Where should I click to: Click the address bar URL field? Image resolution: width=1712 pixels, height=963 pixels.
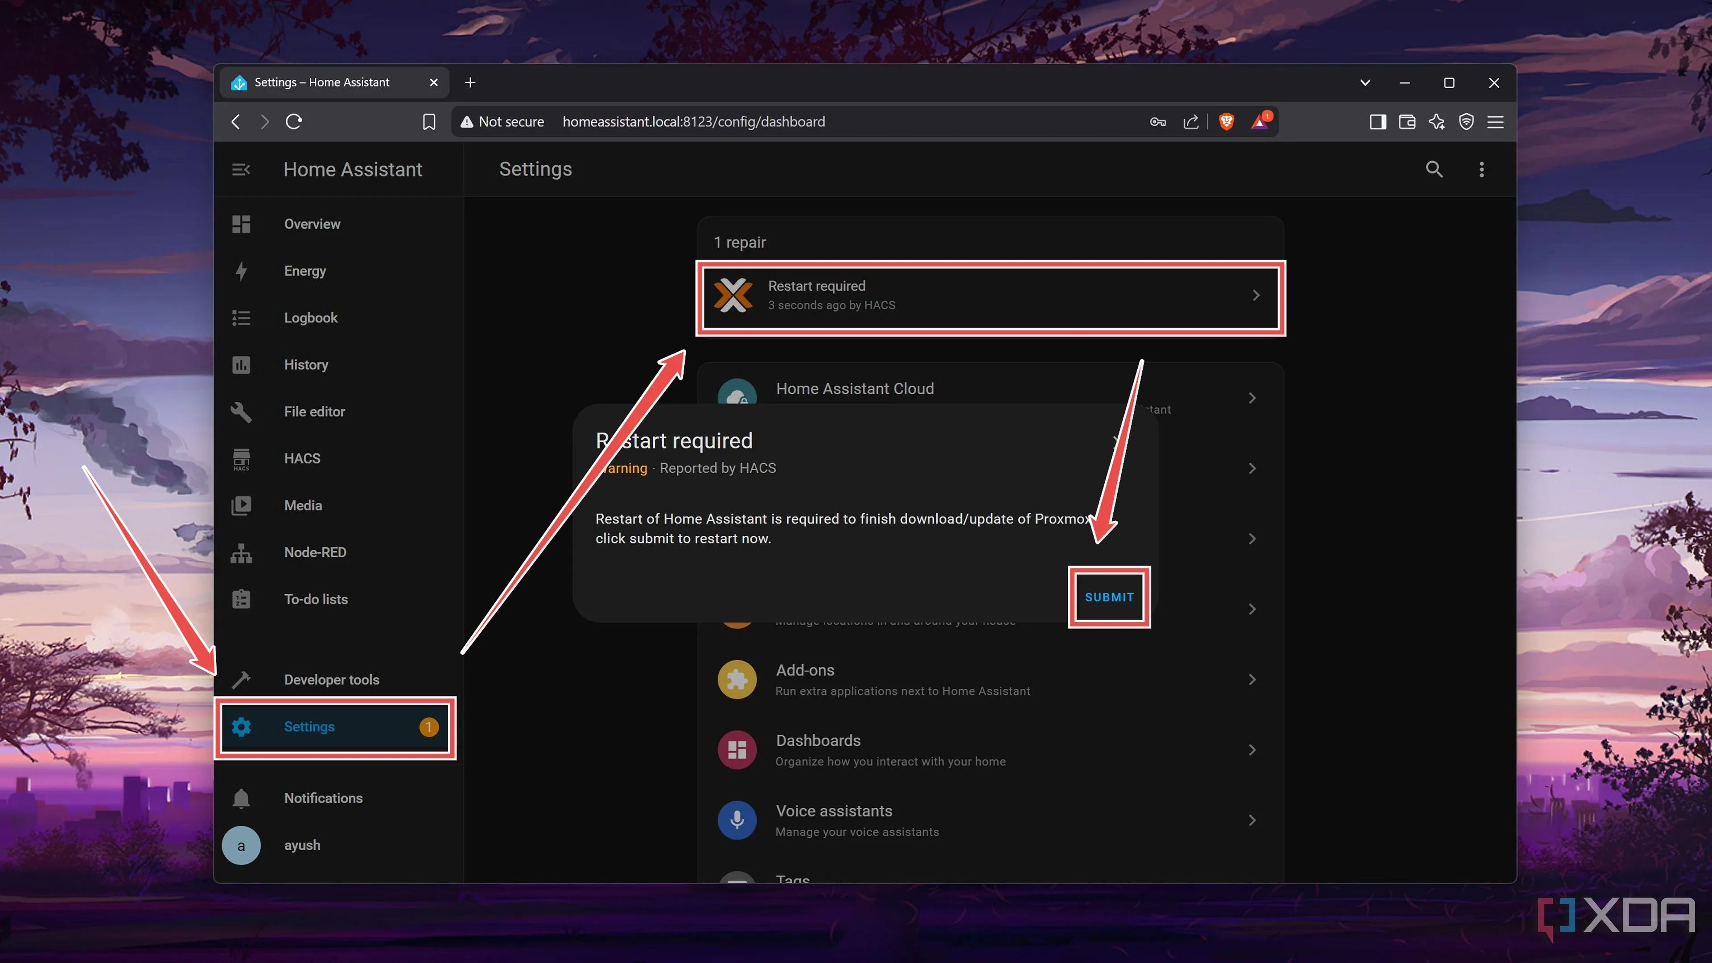tap(693, 122)
